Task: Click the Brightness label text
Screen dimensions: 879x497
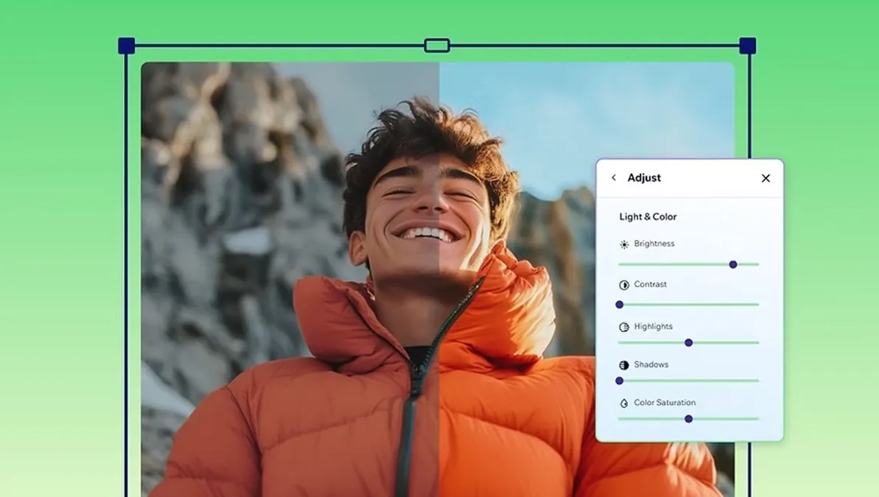Action: [x=654, y=244]
